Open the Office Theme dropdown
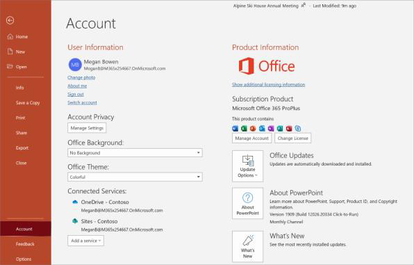Viewport: 414px width, 265px height. [x=135, y=177]
